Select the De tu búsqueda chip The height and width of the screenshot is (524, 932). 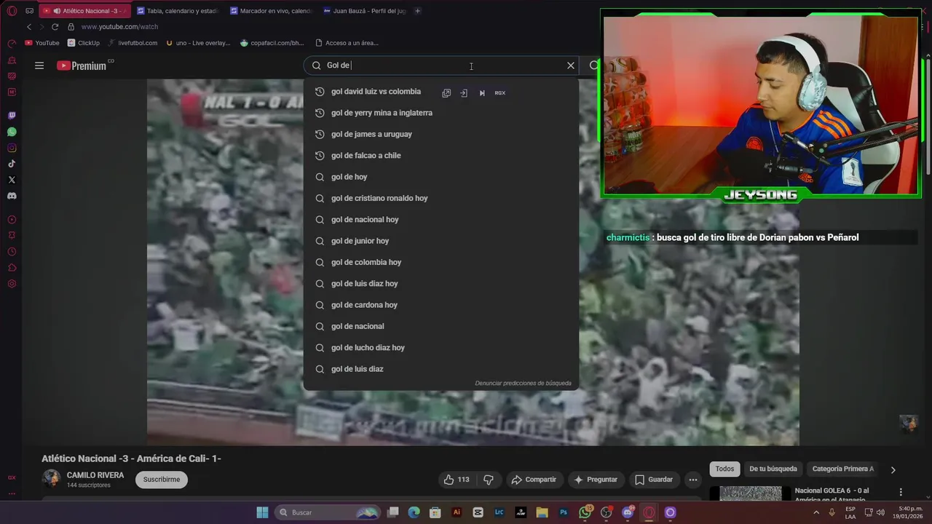tap(773, 469)
